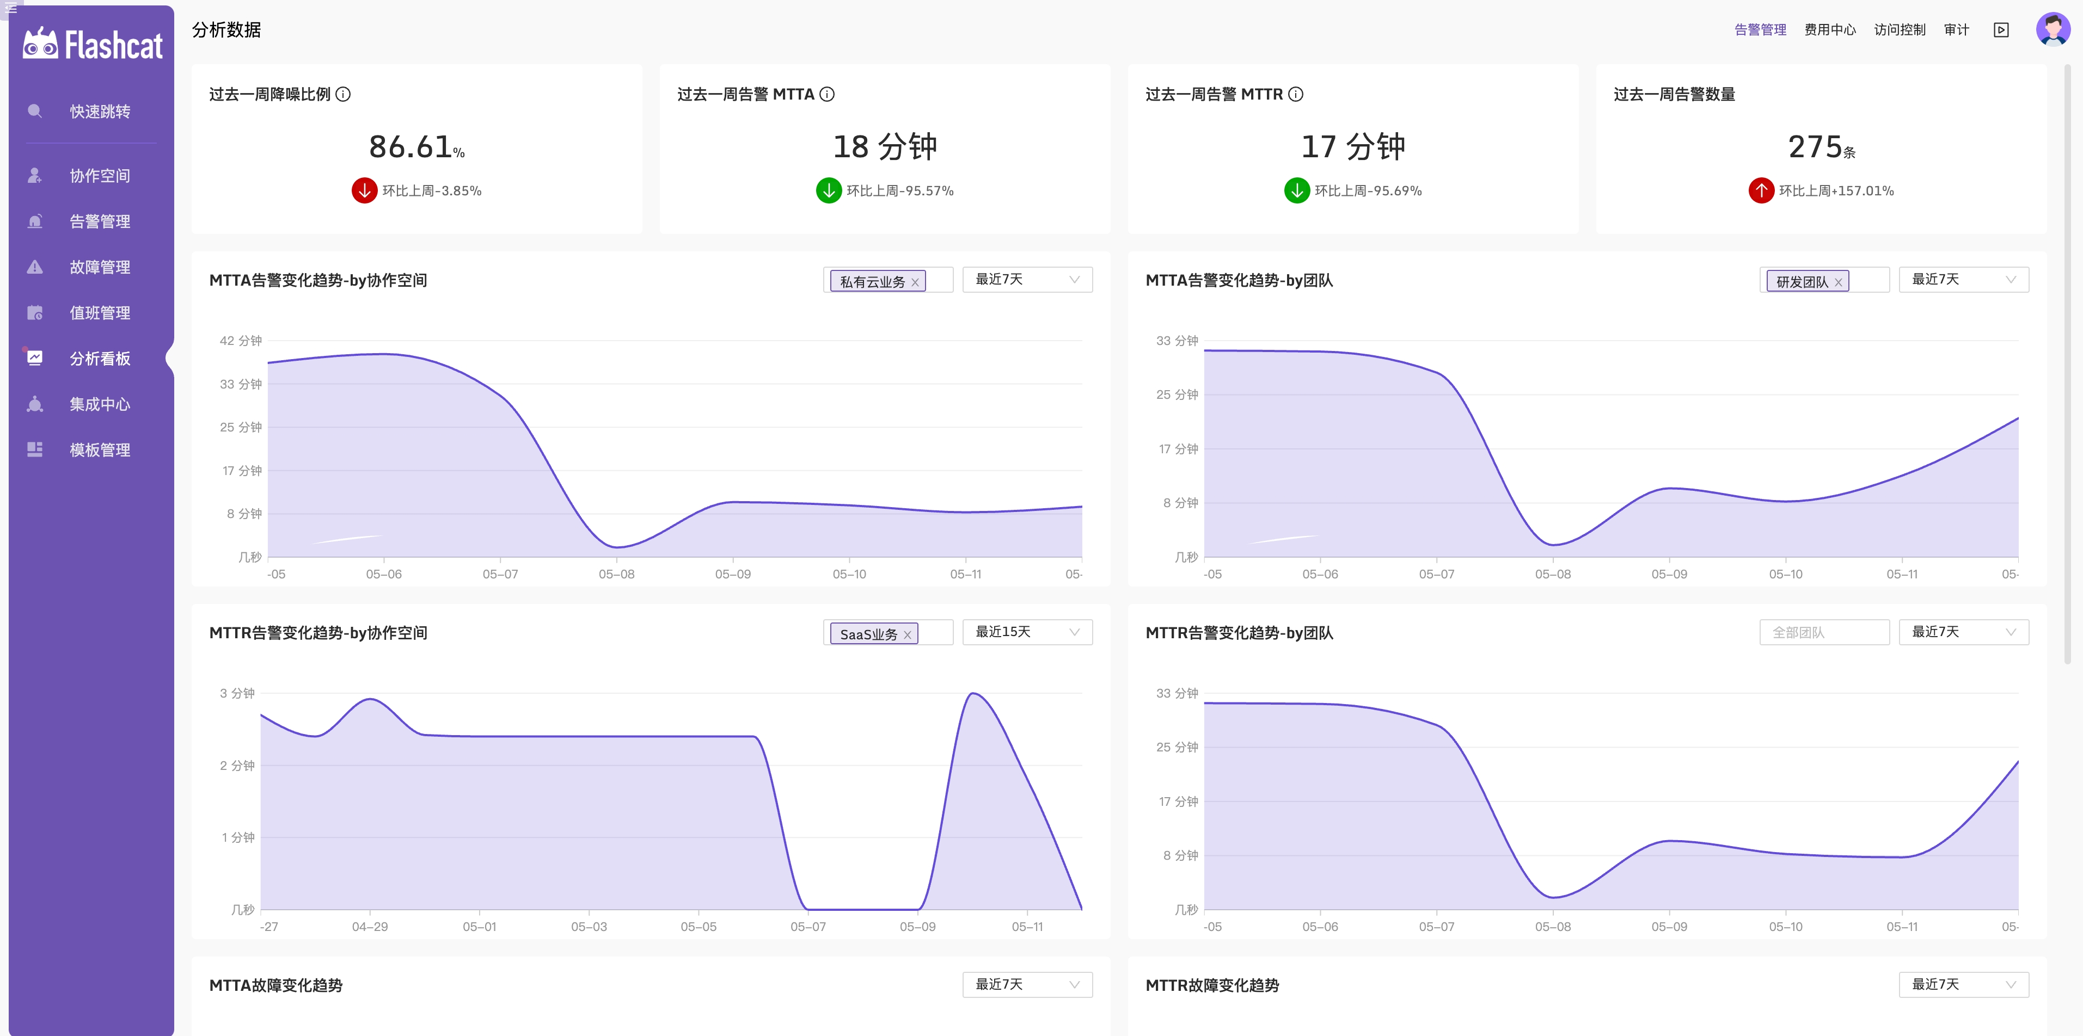Click 环比上周+157.01% text
Image resolution: width=2083 pixels, height=1036 pixels.
pyautogui.click(x=1836, y=191)
